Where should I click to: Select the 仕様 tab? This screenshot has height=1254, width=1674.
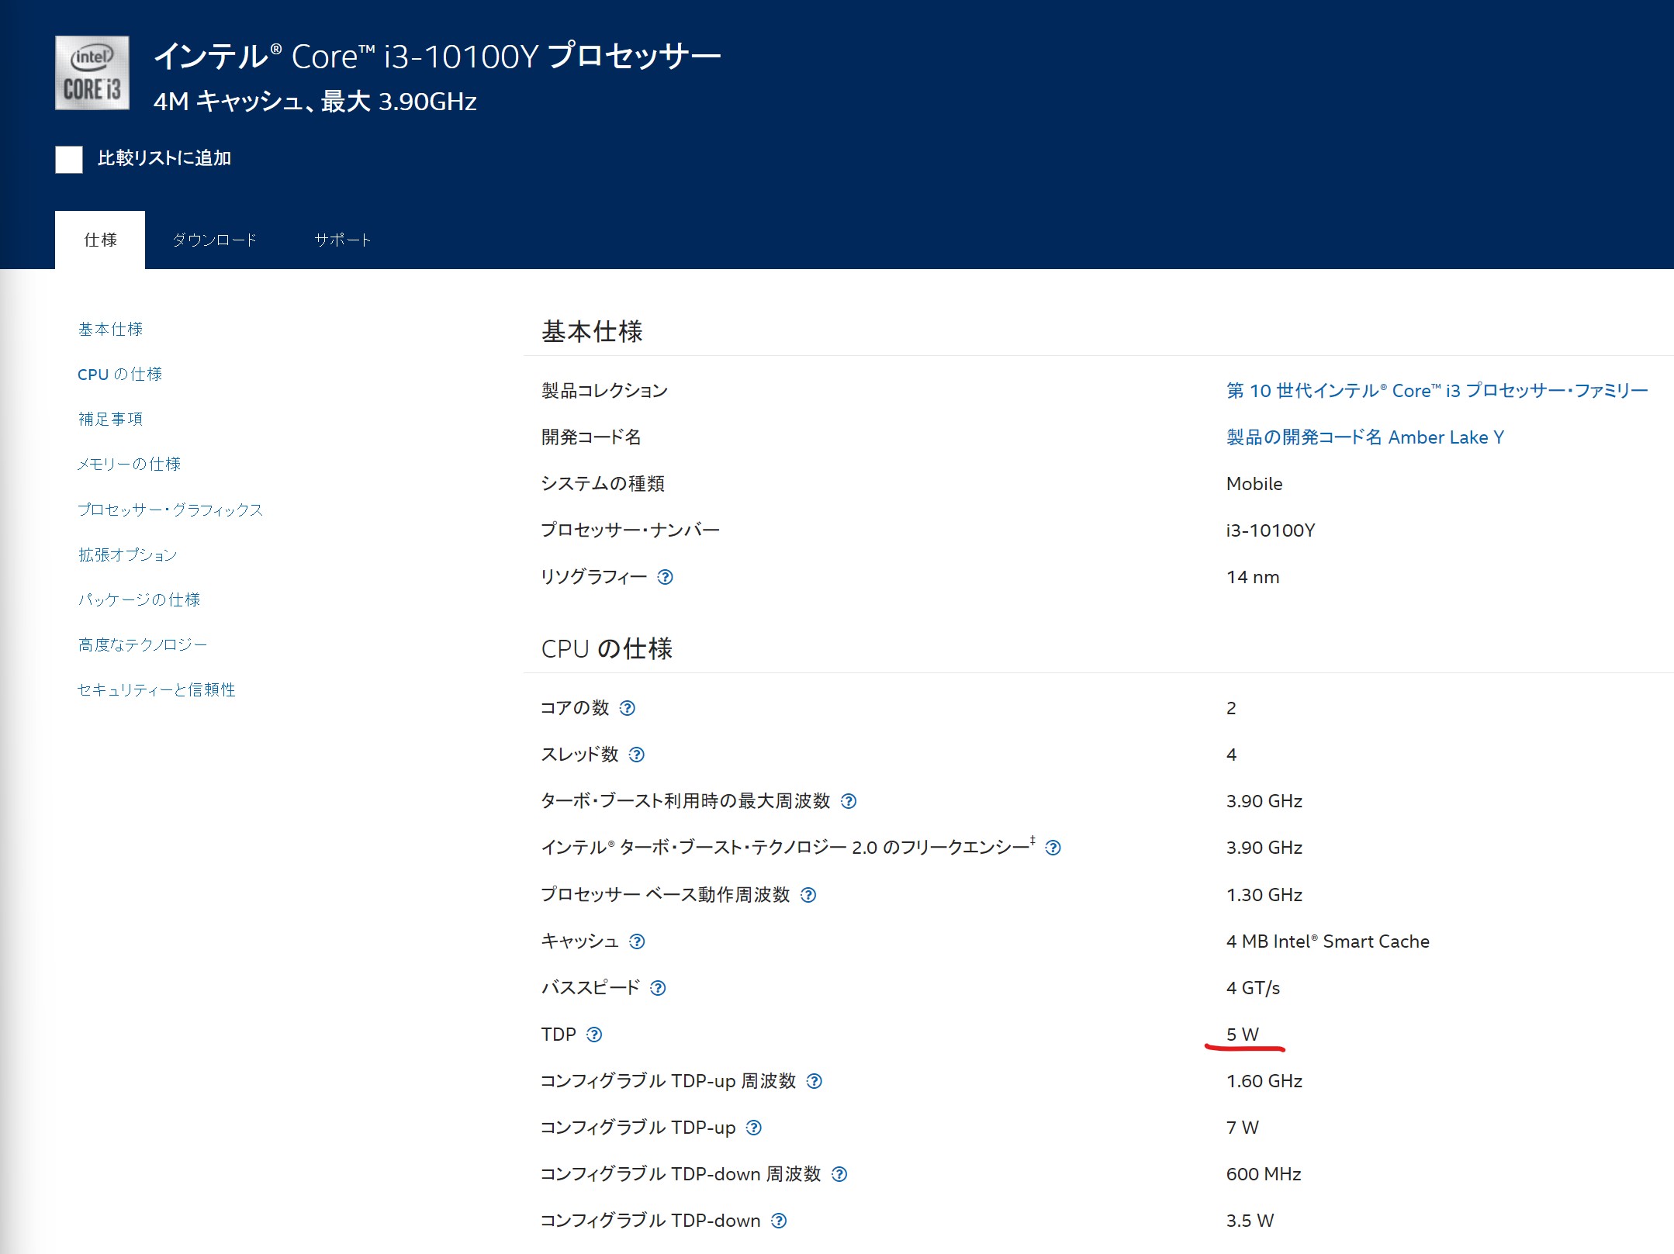(x=100, y=240)
